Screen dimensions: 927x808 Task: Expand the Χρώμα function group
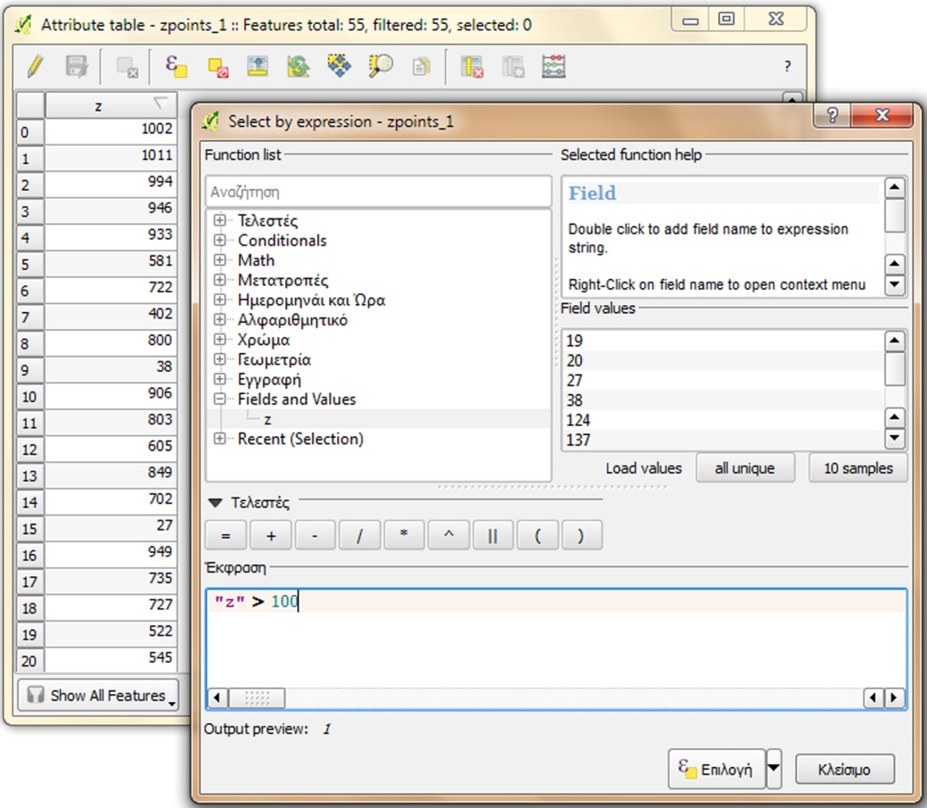click(x=219, y=340)
